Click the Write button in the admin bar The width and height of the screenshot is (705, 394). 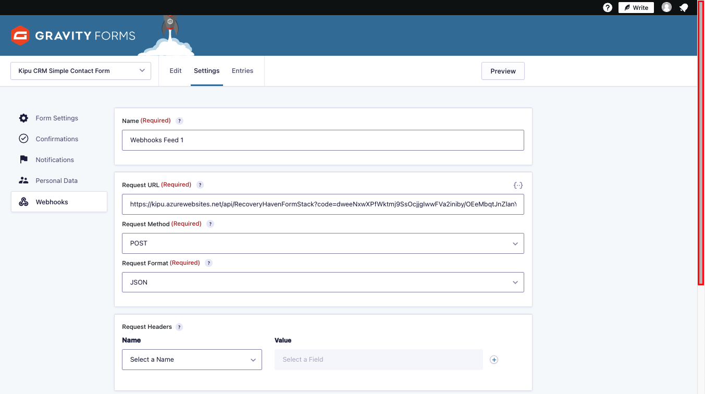point(636,7)
